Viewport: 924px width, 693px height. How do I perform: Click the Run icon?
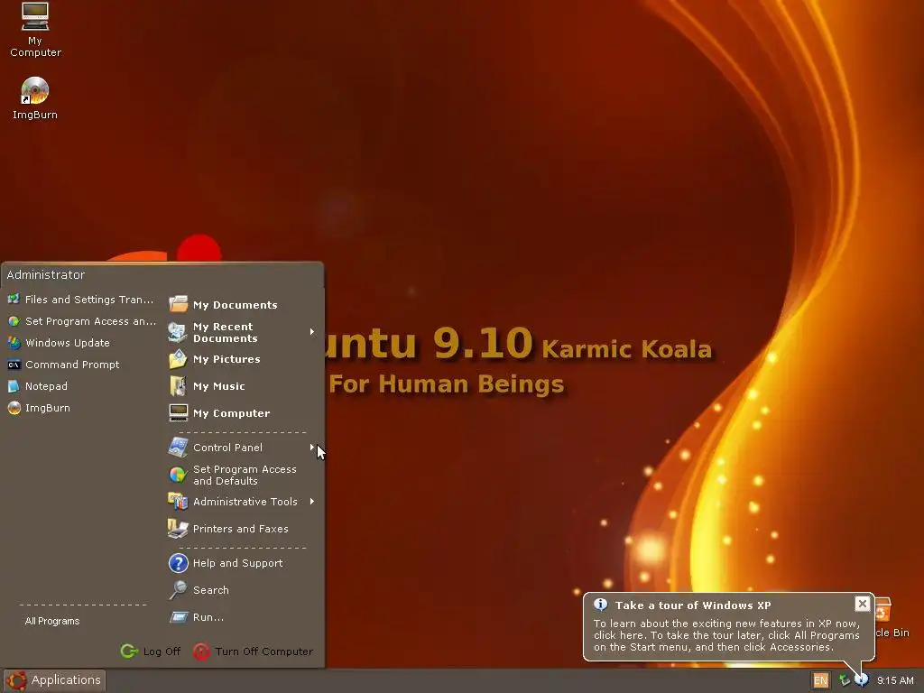click(178, 617)
